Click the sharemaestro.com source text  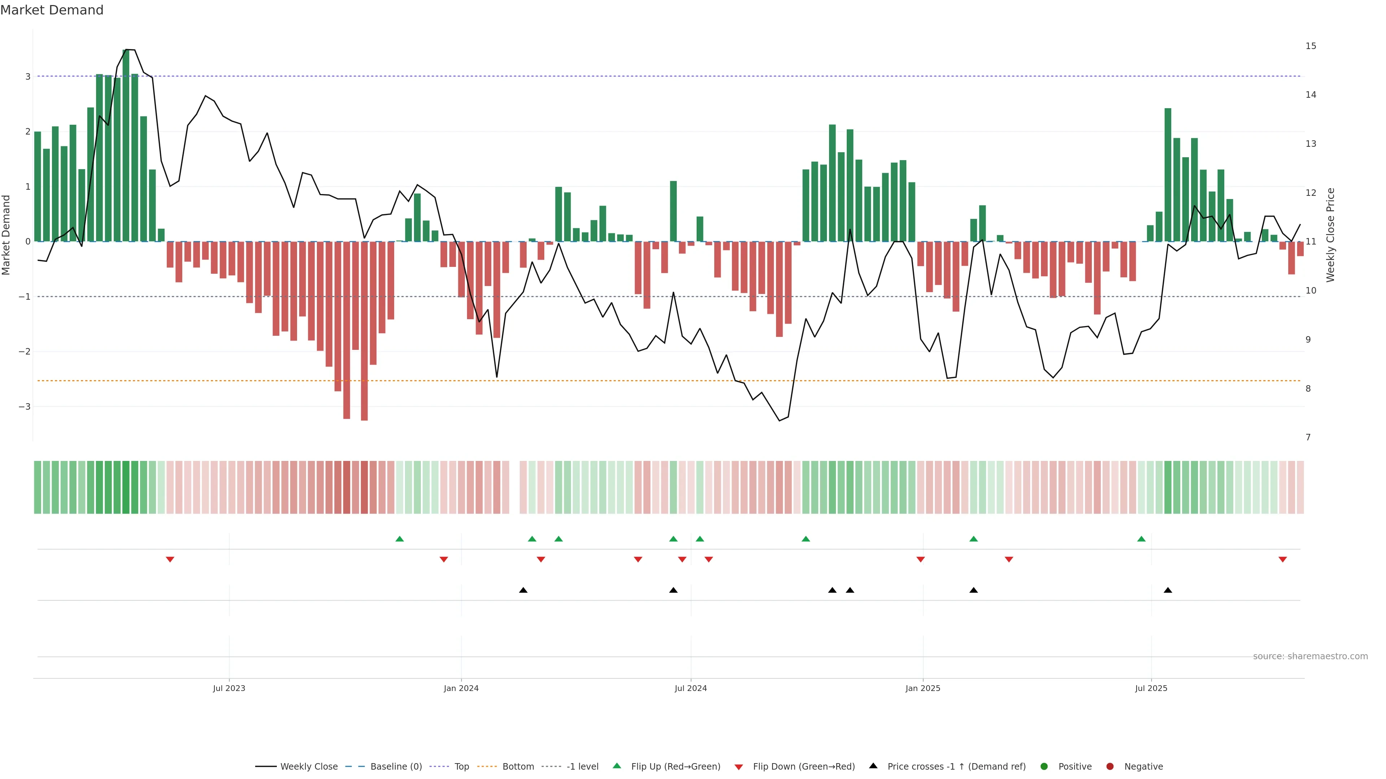pos(1310,656)
